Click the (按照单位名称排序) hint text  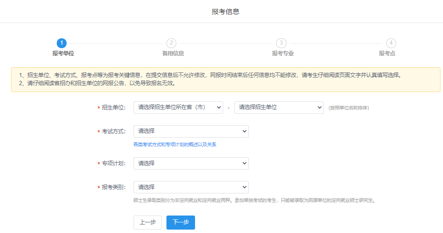348,108
